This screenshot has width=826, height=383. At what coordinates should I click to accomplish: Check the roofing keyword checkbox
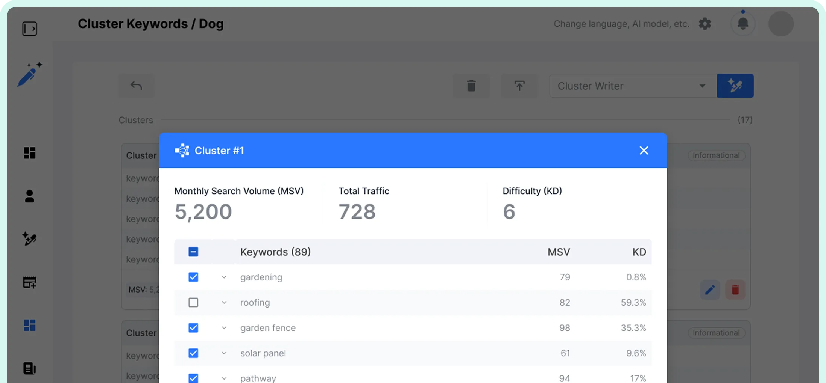(193, 303)
